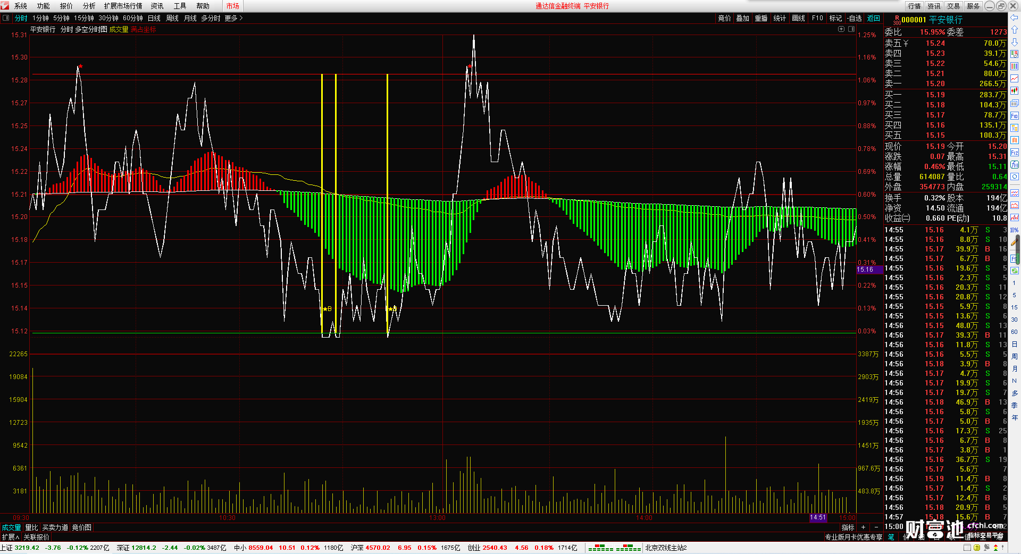Click the 返回 return button

(874, 18)
